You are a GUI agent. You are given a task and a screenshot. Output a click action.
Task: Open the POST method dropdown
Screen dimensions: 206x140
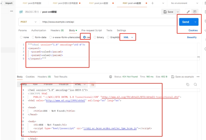28,22
